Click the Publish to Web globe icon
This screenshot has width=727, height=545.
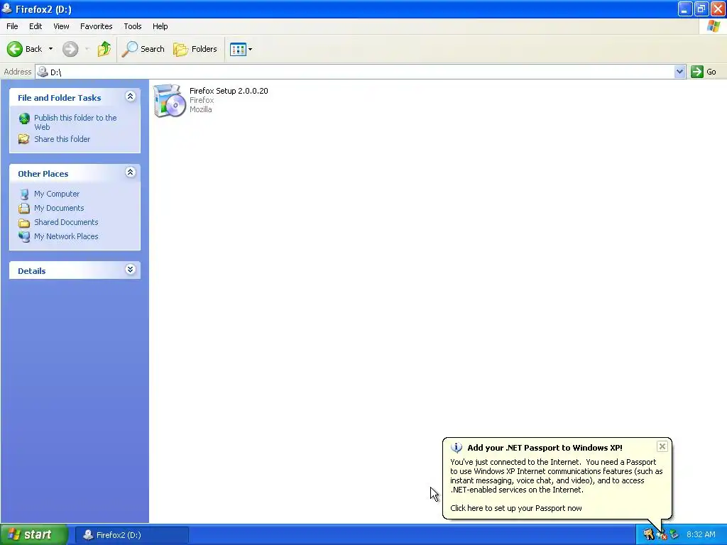[x=24, y=119]
